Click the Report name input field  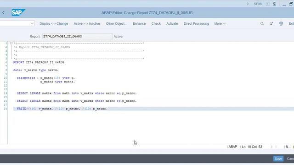click(x=77, y=36)
